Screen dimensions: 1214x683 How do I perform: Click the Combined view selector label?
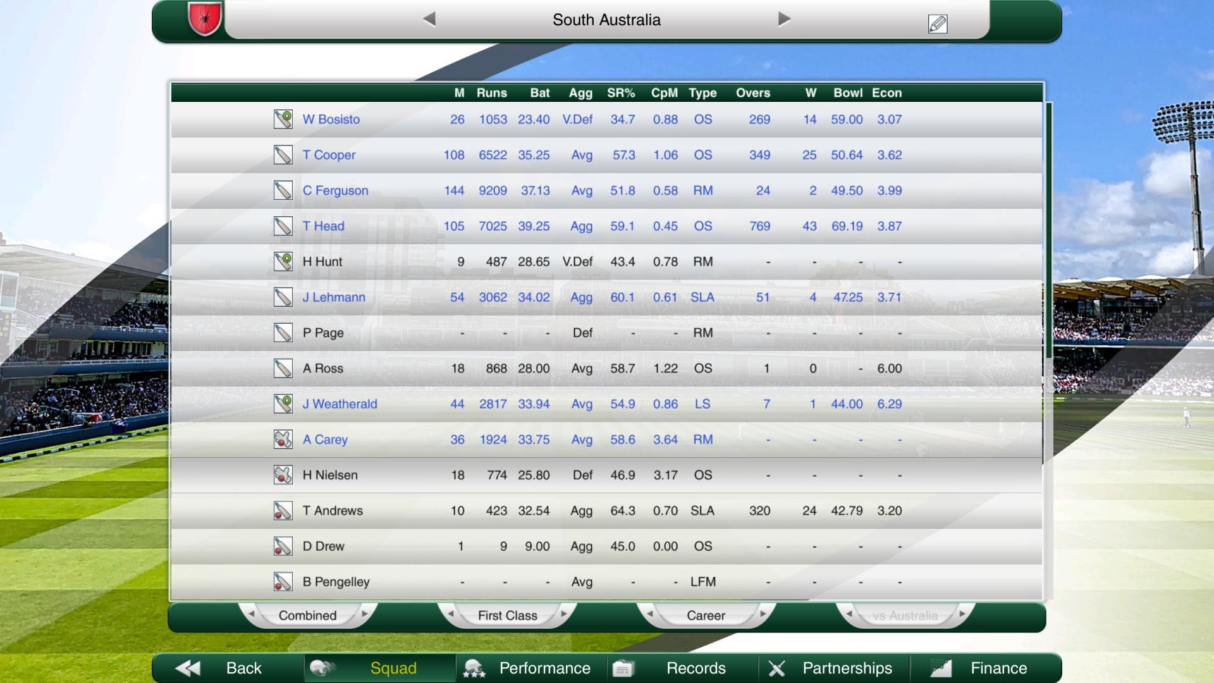tap(308, 615)
